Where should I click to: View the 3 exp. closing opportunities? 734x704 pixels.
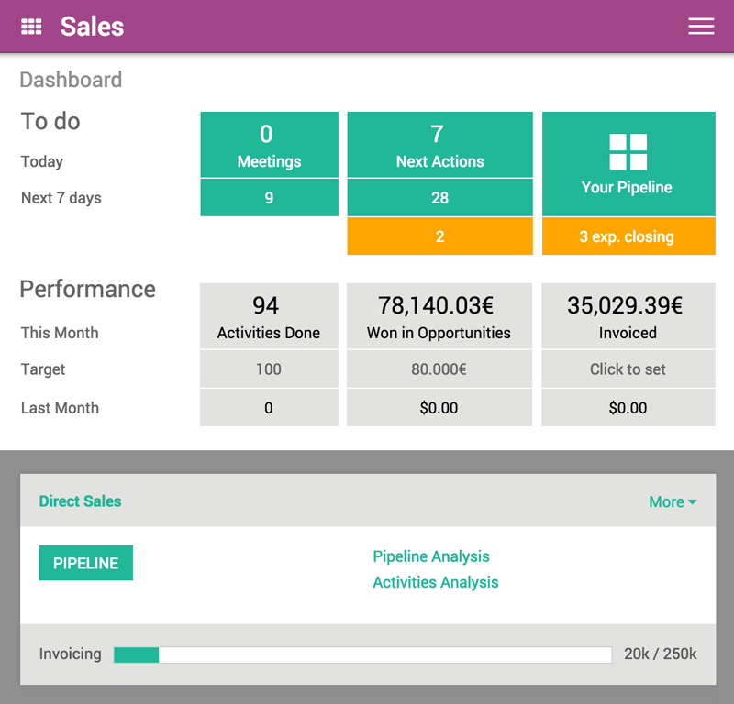(x=628, y=236)
